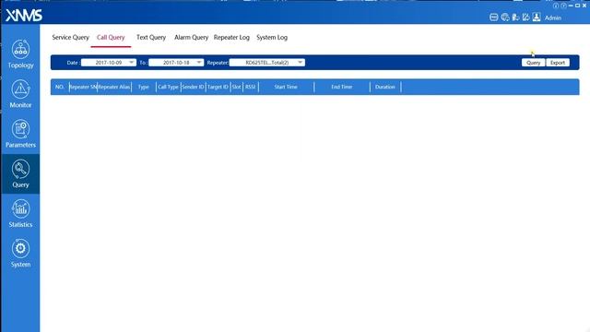Screen dimensions: 590x332
Task: Click the Duration column header
Action: pos(385,87)
